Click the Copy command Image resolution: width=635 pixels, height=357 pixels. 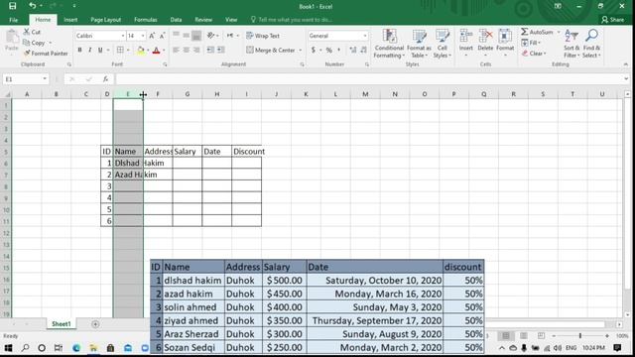click(35, 43)
